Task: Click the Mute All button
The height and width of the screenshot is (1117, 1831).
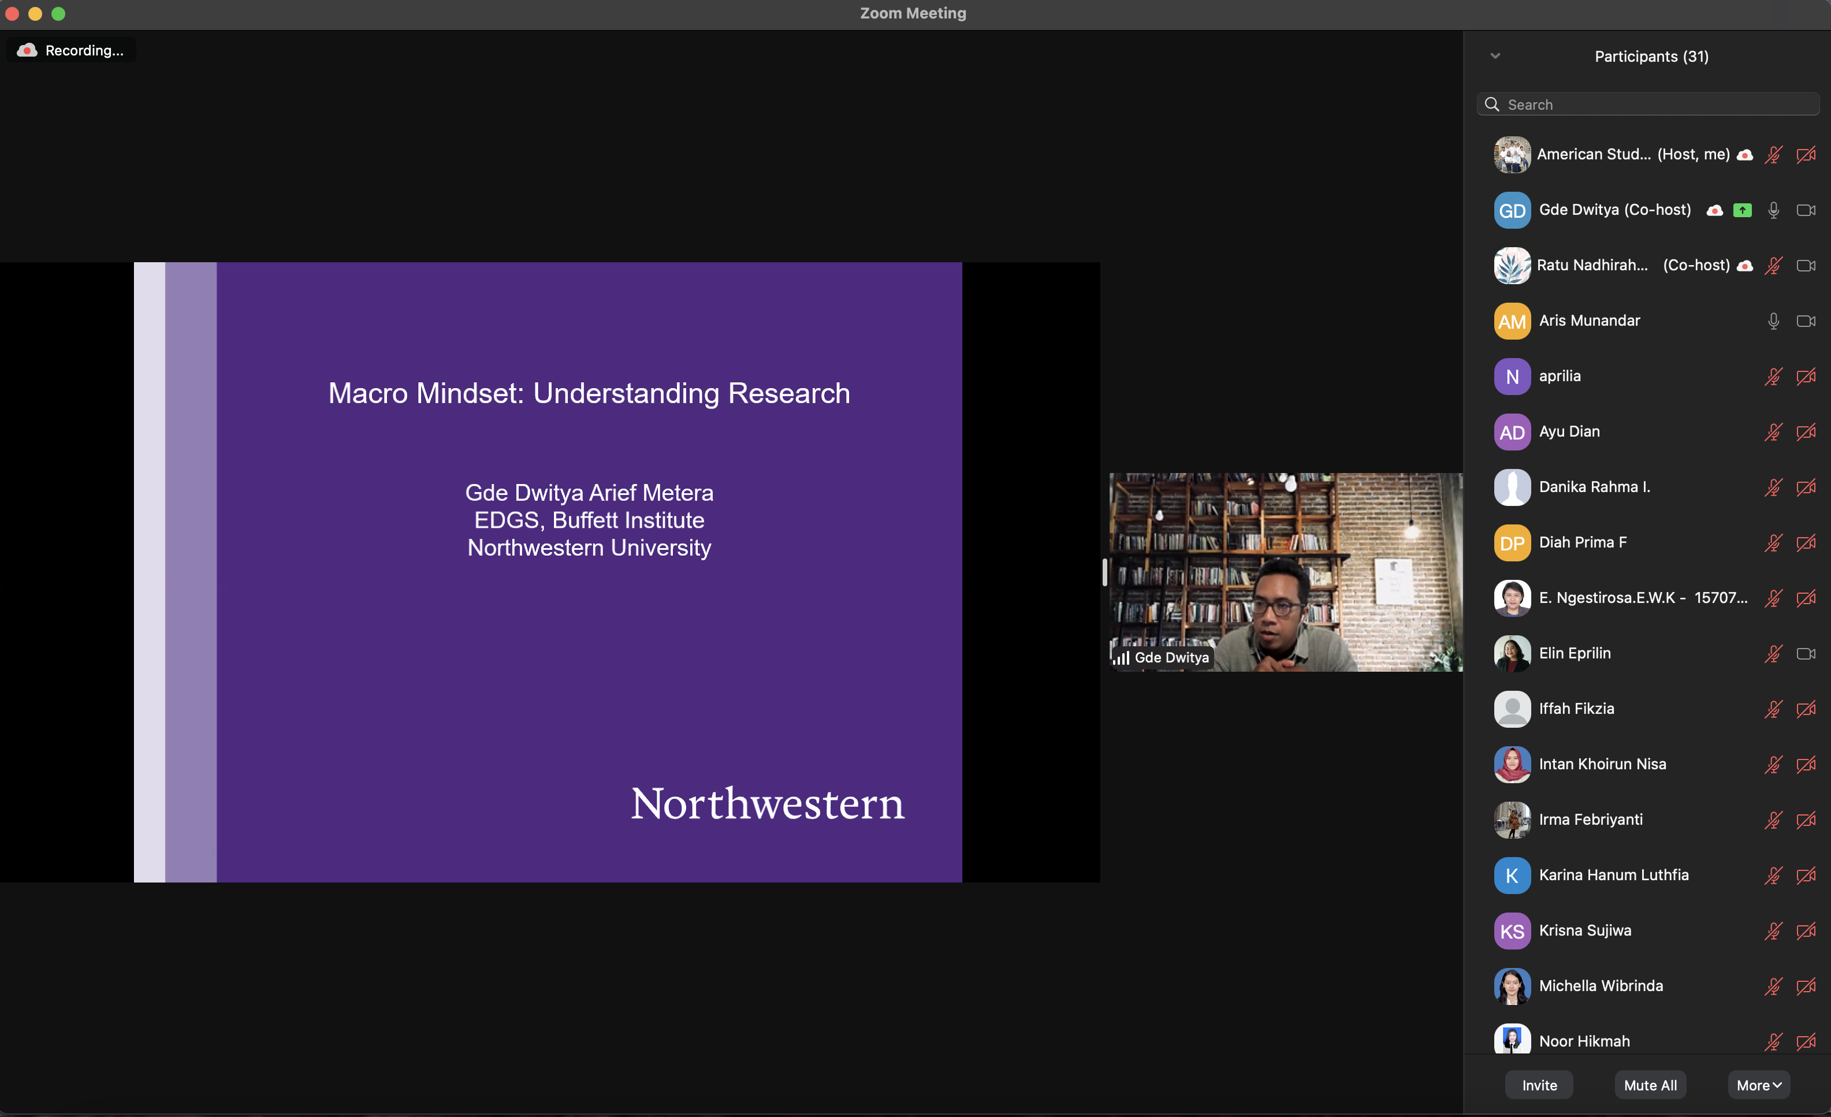Action: [x=1650, y=1086]
